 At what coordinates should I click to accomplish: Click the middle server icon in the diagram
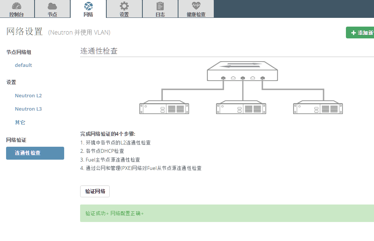tap(241, 108)
